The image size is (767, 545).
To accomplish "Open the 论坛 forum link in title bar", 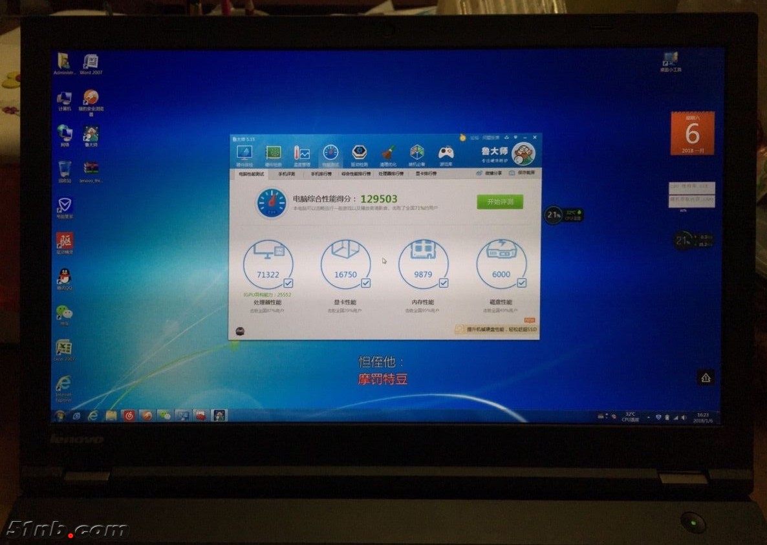I will point(475,138).
